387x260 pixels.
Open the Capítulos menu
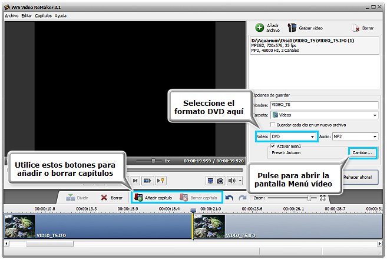coord(43,16)
